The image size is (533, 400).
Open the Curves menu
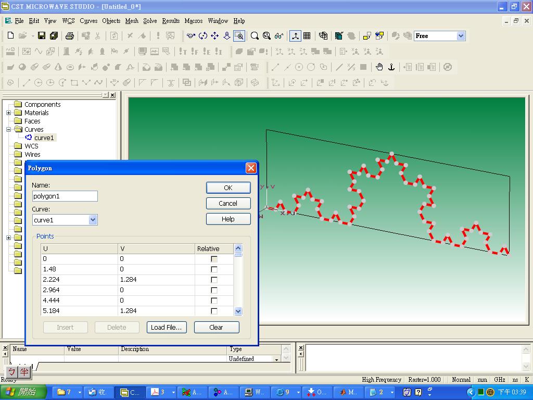[x=88, y=21]
